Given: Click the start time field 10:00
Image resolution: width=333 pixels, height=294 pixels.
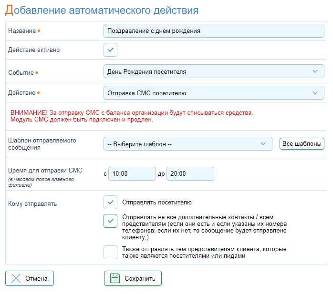Looking at the screenshot, I should [x=132, y=174].
